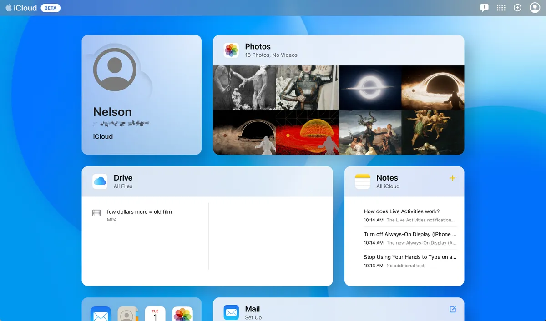546x321 pixels.
Task: Click the profile avatar on Nelson's card
Action: (115, 70)
